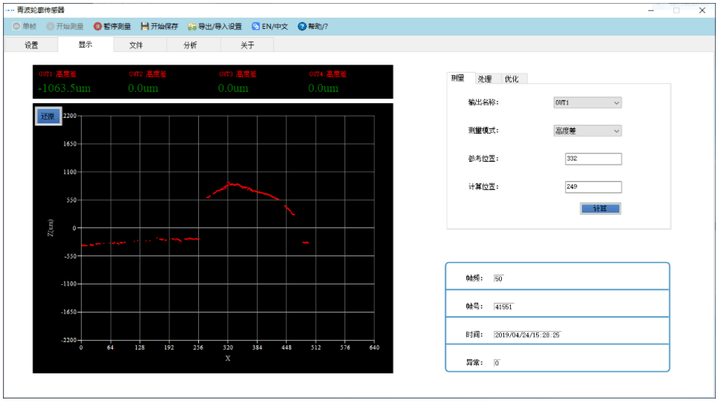Screen dimensions: 721x403
Task: Click the reference position field showing 332
Action: click(593, 159)
